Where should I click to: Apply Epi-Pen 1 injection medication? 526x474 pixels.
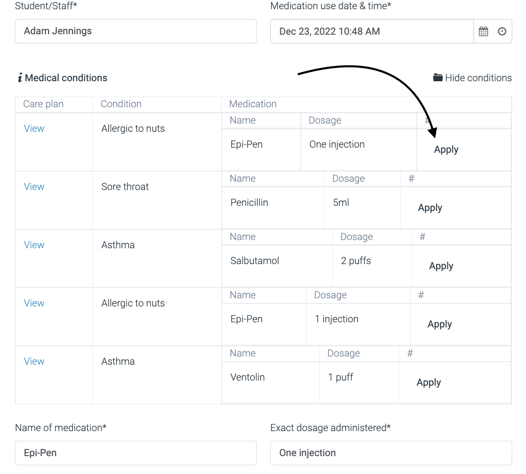(440, 324)
